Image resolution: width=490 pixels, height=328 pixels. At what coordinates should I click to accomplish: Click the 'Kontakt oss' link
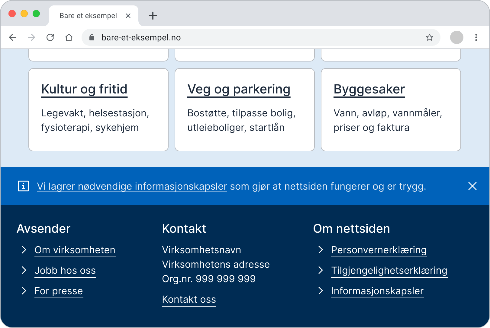(189, 300)
